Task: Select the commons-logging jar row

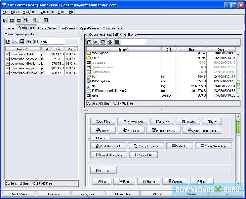Action: 42,68
